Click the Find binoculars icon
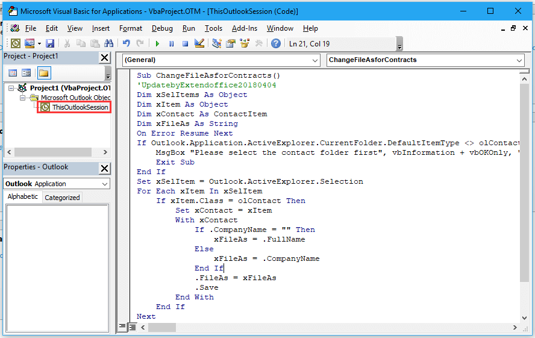This screenshot has width=535, height=338. (109, 43)
